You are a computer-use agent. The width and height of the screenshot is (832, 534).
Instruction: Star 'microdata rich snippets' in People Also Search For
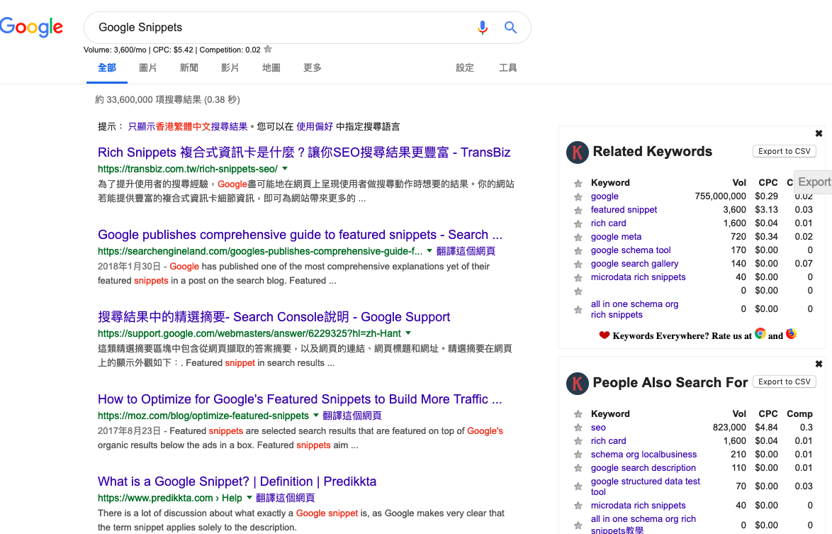coord(578,506)
